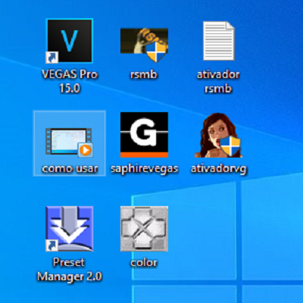Screen dimensions: 303x303
Task: Select the ativadorvg woman-portrait icon
Action: 219,135
